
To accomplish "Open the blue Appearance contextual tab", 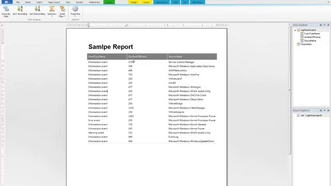I will pos(161,2).
